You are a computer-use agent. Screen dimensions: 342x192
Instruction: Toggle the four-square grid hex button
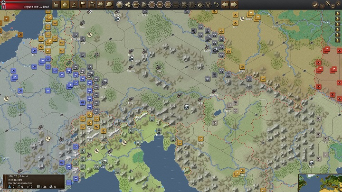click(184, 5)
